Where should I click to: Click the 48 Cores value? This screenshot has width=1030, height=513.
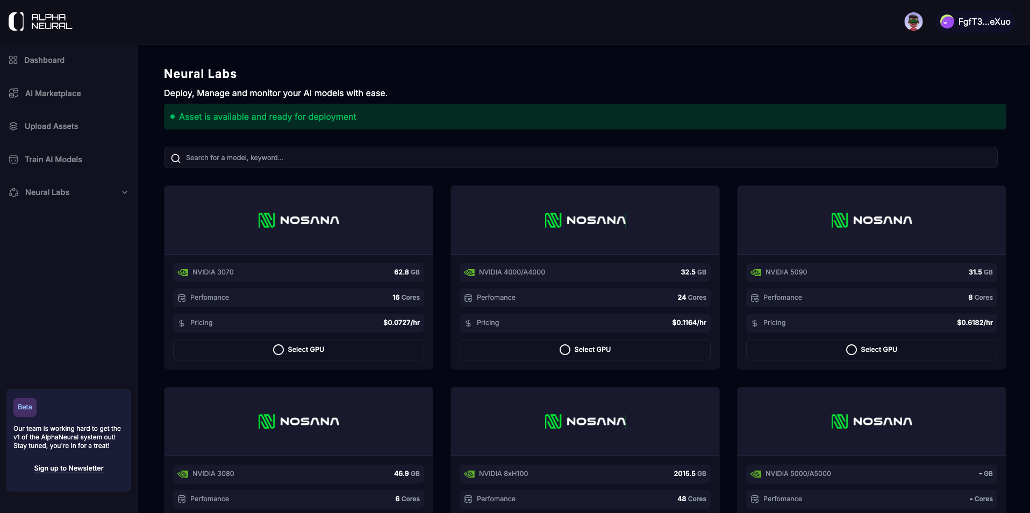pos(692,499)
